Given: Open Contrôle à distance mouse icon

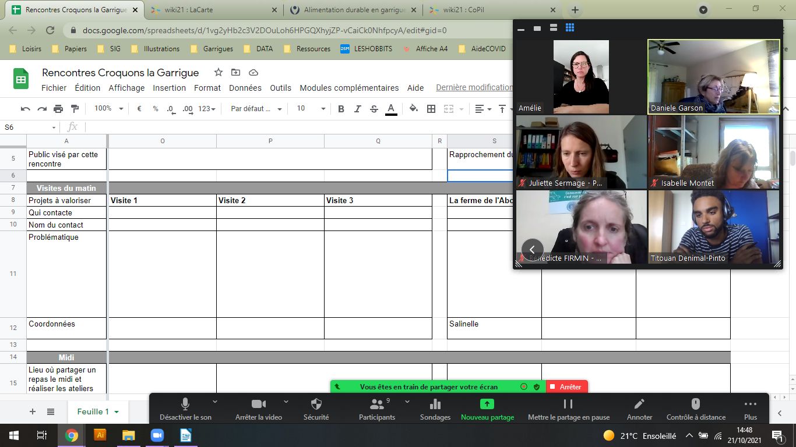Looking at the screenshot, I should coord(696,409).
